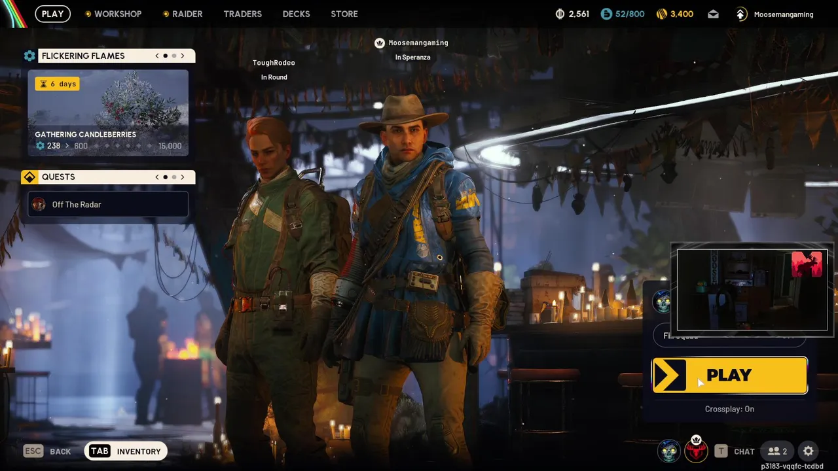Click the 'In Round' status under ToughRodeo
This screenshot has height=471, width=838.
click(x=274, y=77)
